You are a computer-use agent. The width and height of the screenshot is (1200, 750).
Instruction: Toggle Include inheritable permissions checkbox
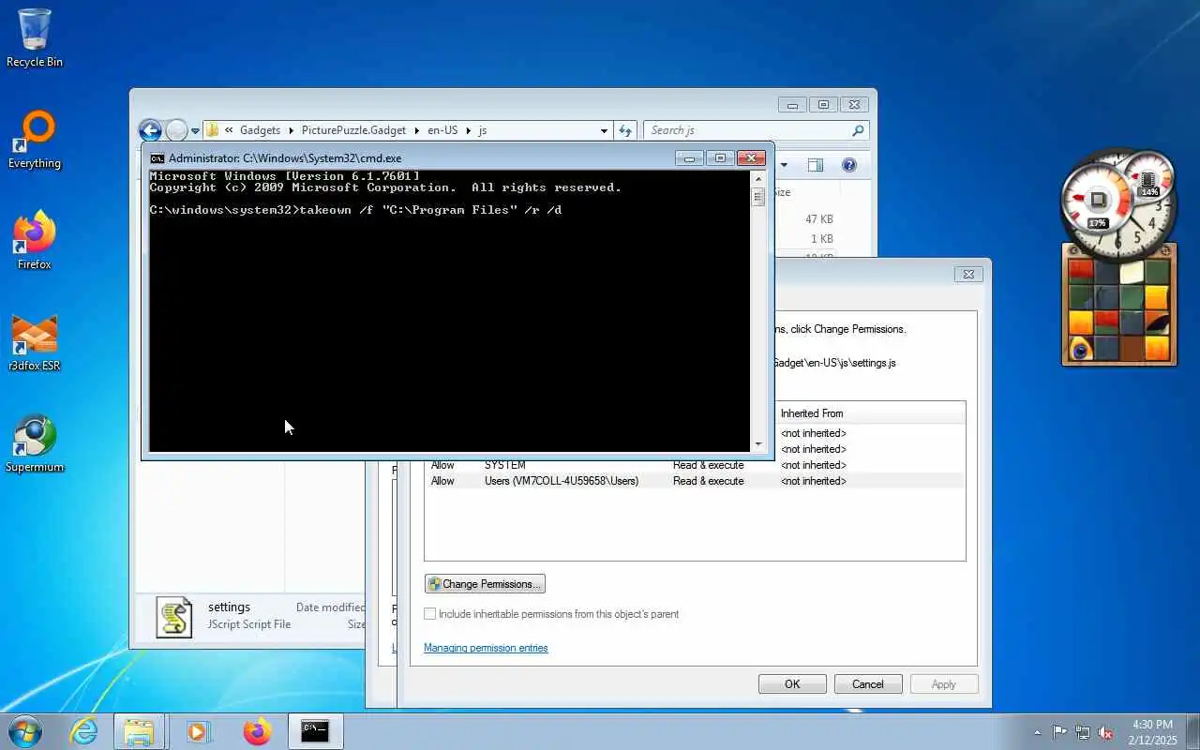430,614
